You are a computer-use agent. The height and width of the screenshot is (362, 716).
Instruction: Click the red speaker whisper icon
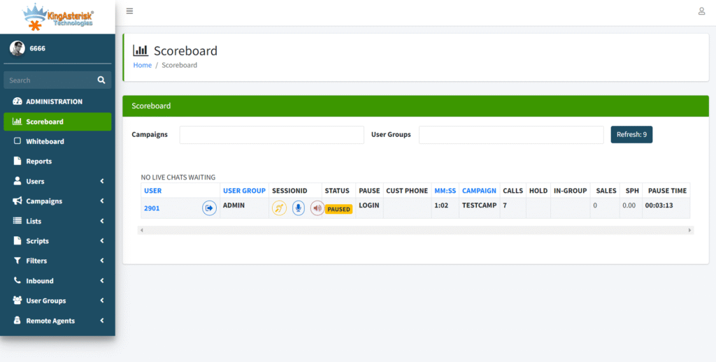click(317, 208)
